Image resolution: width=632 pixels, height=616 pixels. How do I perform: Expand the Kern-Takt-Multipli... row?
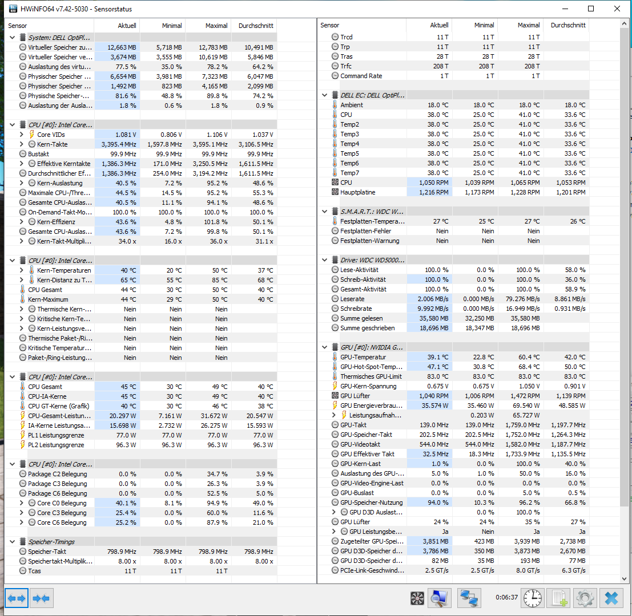pos(21,241)
